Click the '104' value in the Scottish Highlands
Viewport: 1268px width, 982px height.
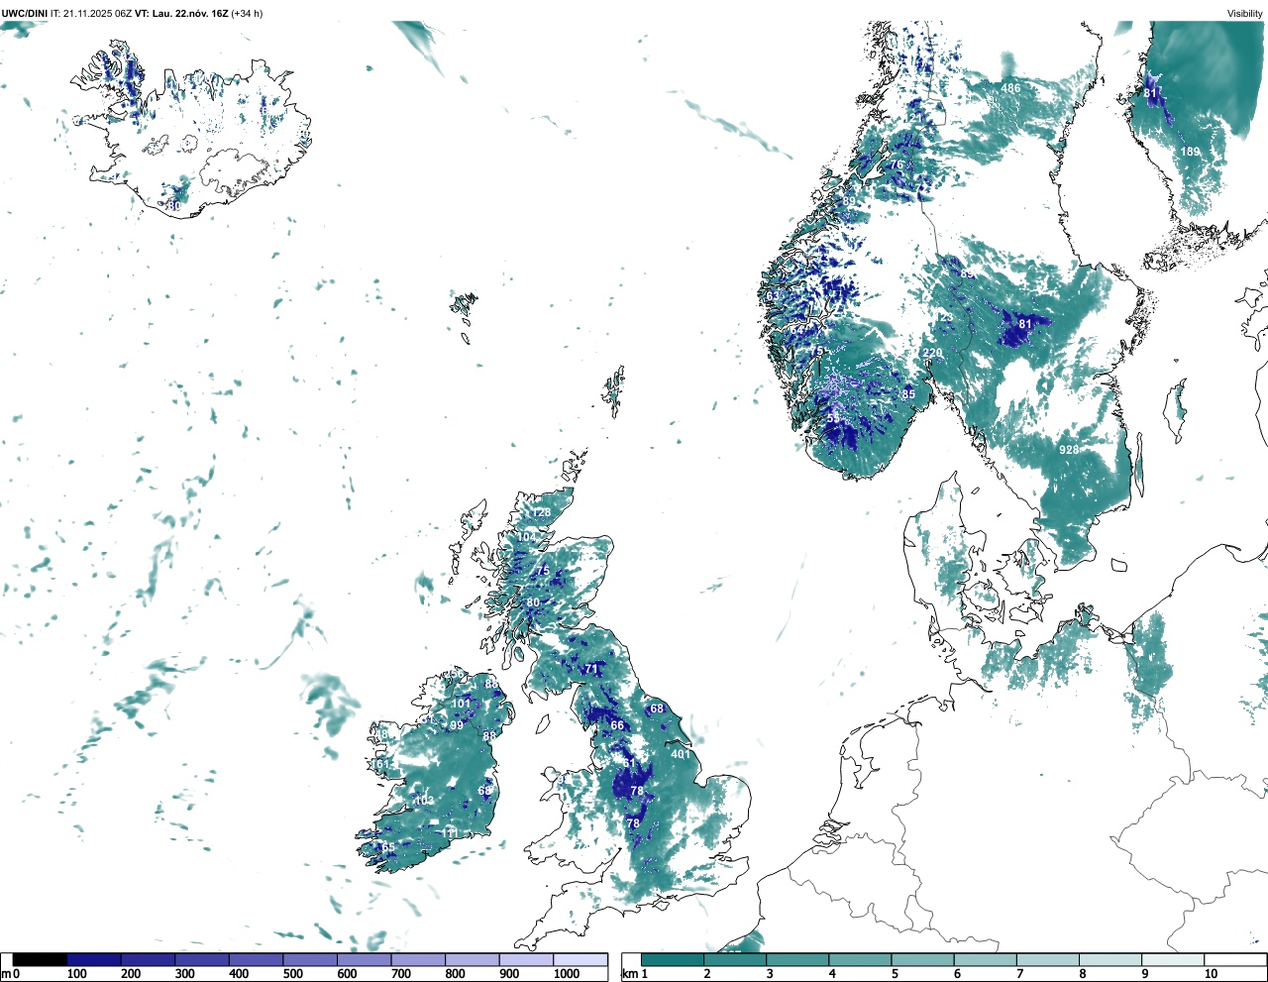click(x=527, y=537)
